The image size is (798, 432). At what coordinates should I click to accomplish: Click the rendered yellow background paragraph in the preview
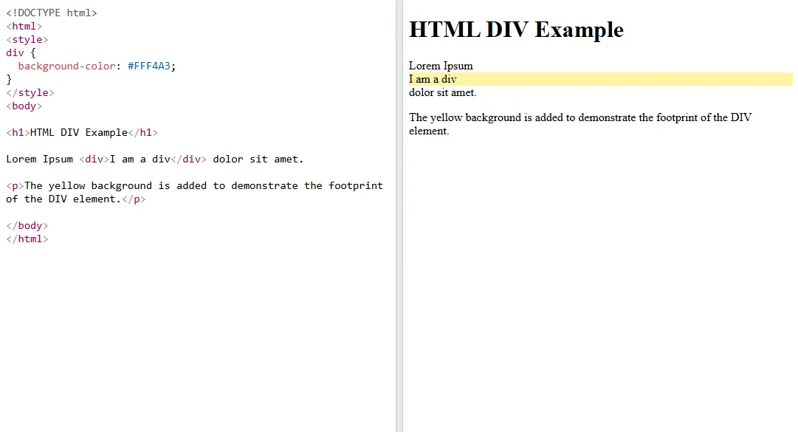point(579,124)
